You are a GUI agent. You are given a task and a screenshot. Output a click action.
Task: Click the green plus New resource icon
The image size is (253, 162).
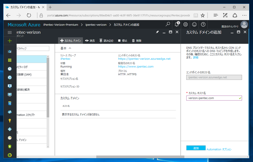coord(10,41)
